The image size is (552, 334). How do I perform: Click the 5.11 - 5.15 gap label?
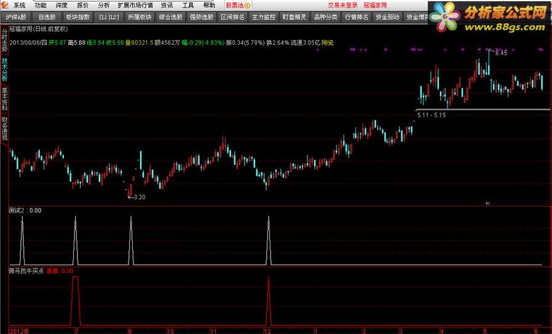pyautogui.click(x=432, y=115)
